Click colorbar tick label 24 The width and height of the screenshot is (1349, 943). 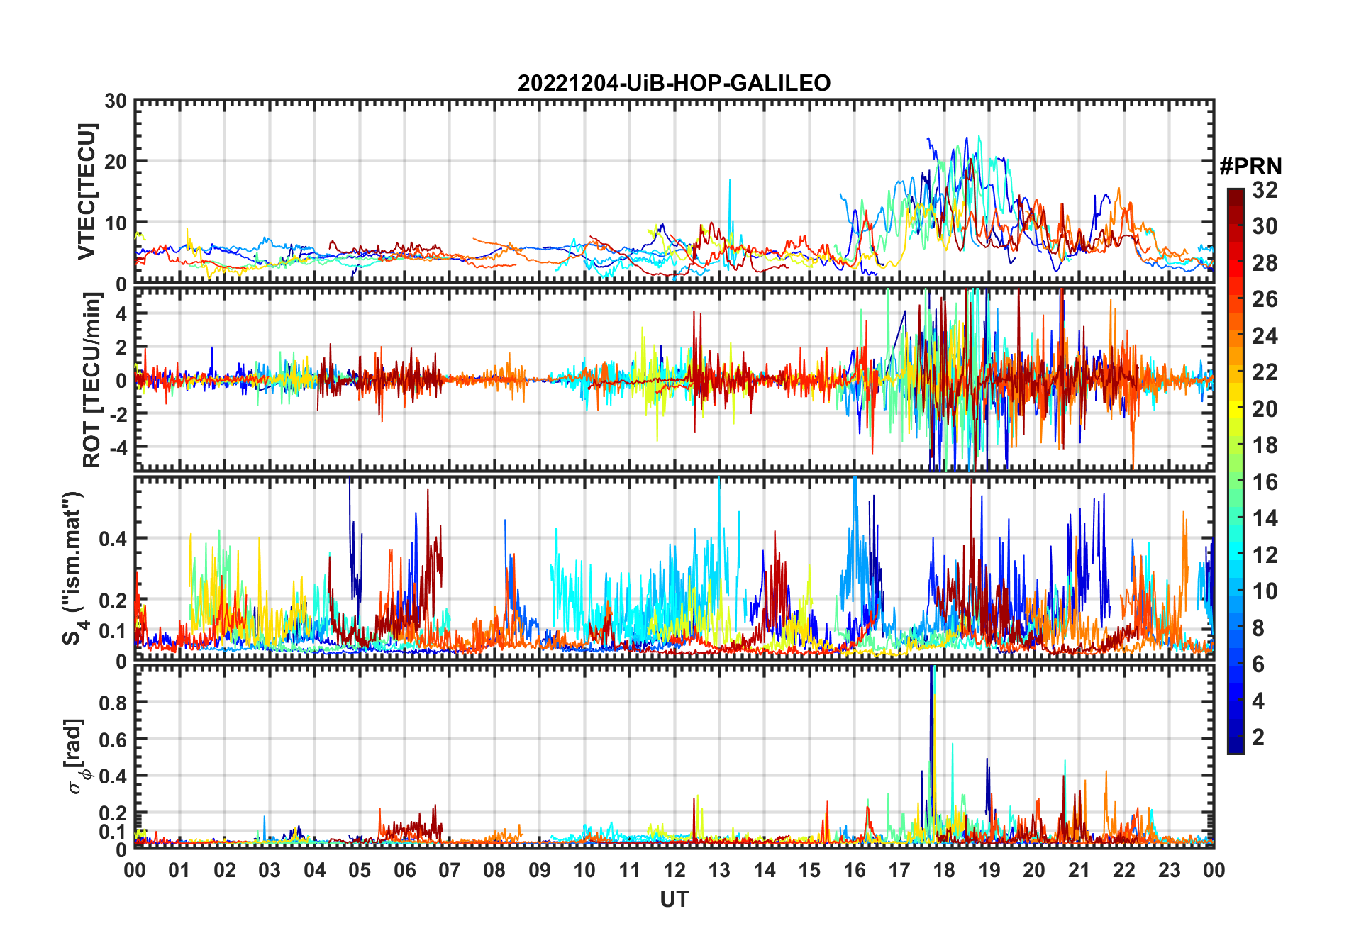(1265, 336)
